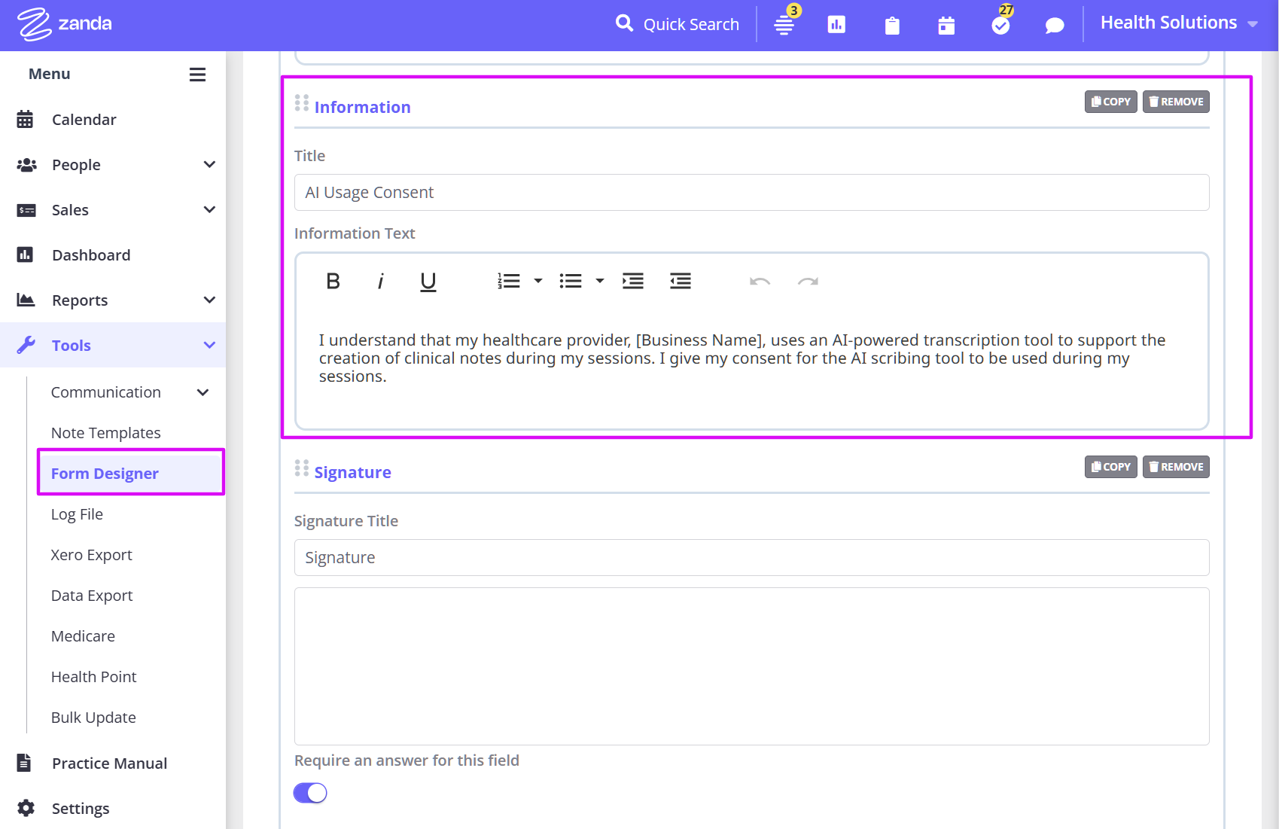
Task: Open the tasks checkmark icon with badge 27
Action: point(1000,26)
